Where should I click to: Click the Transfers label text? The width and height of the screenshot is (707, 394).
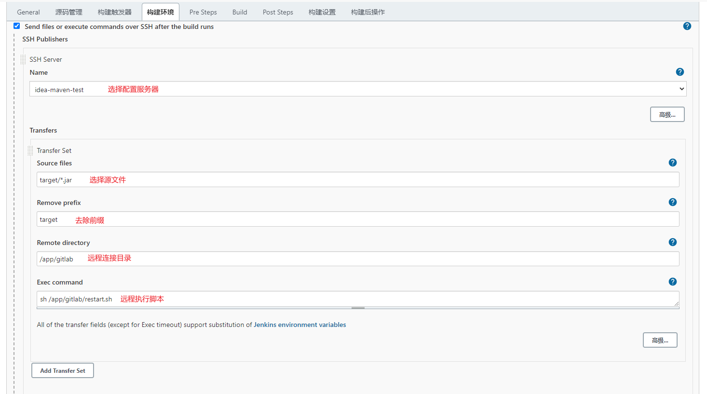click(x=43, y=130)
